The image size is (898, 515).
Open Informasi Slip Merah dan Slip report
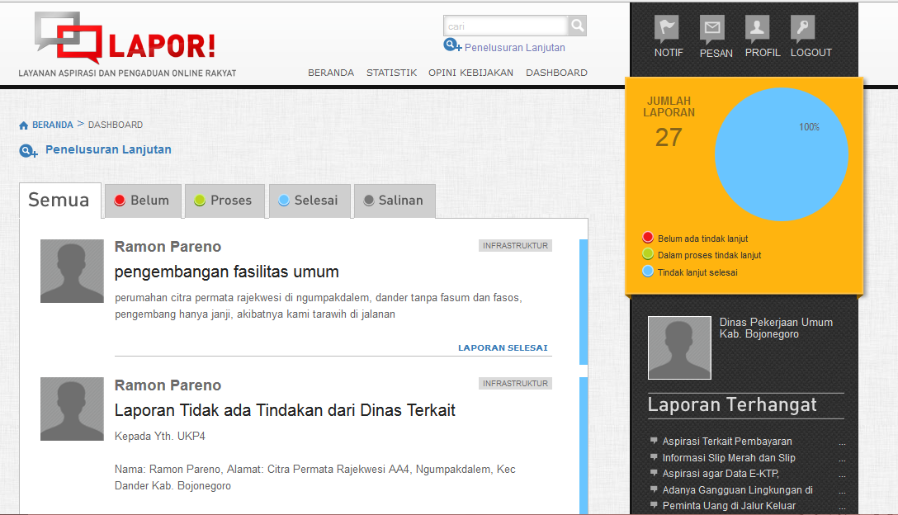coord(729,458)
